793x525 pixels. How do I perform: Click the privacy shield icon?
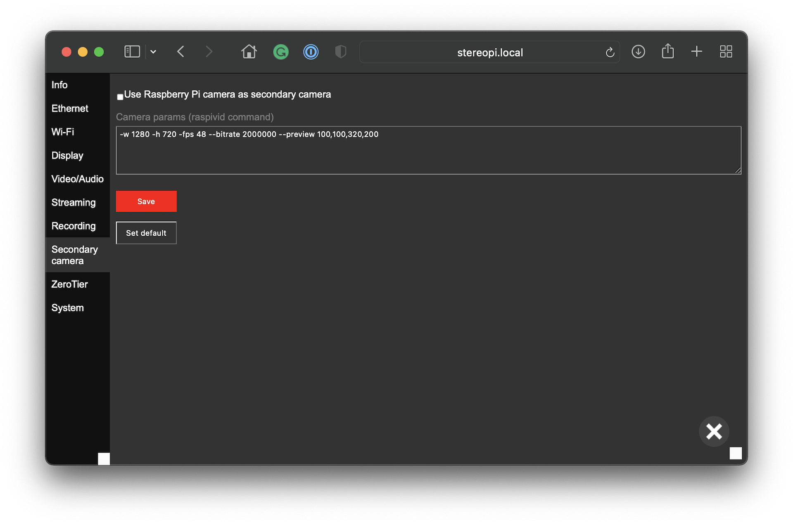tap(340, 52)
